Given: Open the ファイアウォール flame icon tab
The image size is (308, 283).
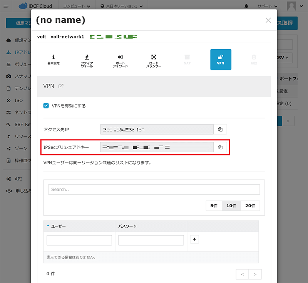Looking at the screenshot, I should pos(87,60).
